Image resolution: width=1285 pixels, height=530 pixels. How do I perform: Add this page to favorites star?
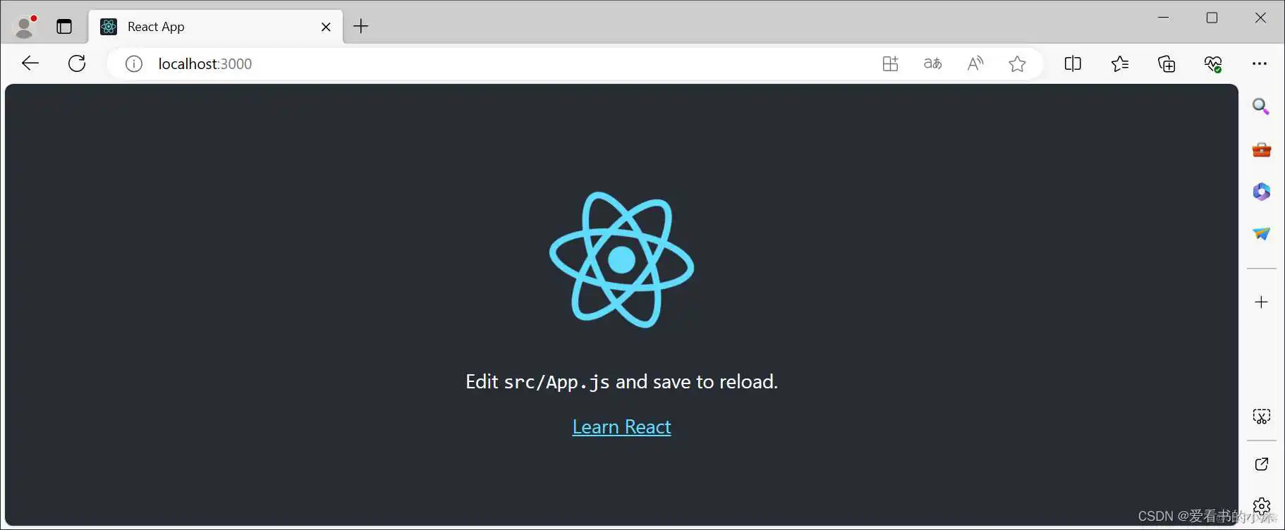[1017, 63]
